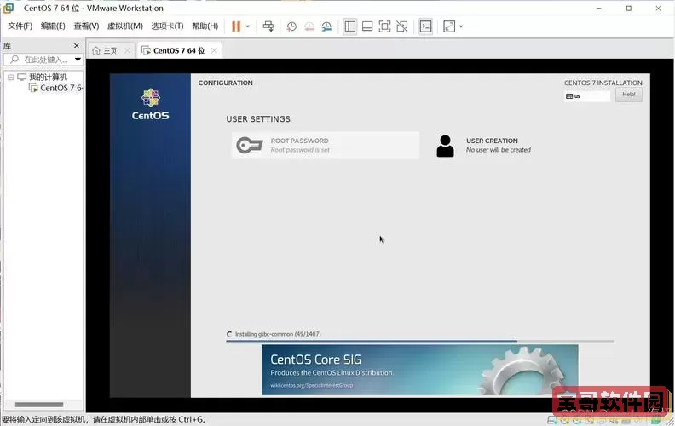Image resolution: width=675 pixels, height=426 pixels.
Task: Click the CENTOS 7 INSTALLATION label
Action: tap(603, 83)
